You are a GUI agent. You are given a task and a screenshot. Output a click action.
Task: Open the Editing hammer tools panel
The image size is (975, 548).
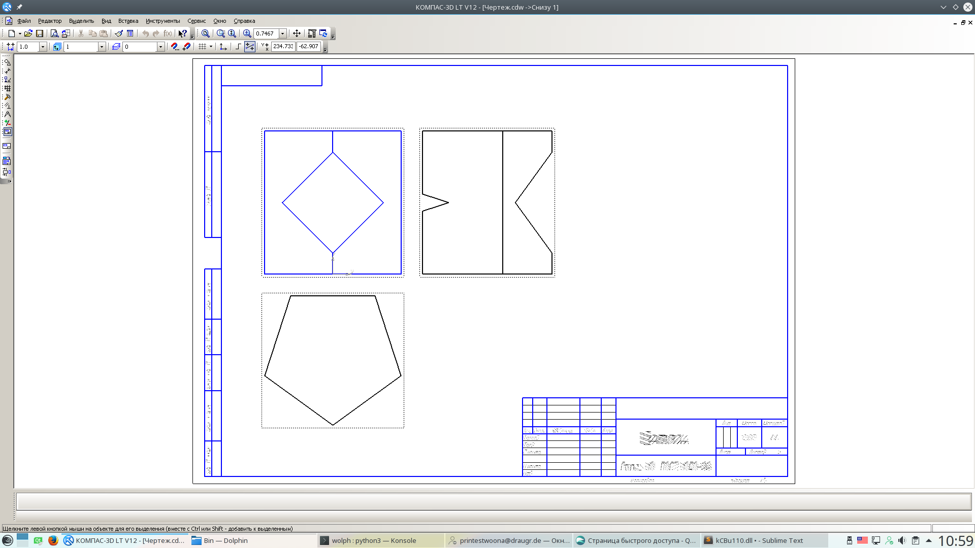pyautogui.click(x=7, y=97)
